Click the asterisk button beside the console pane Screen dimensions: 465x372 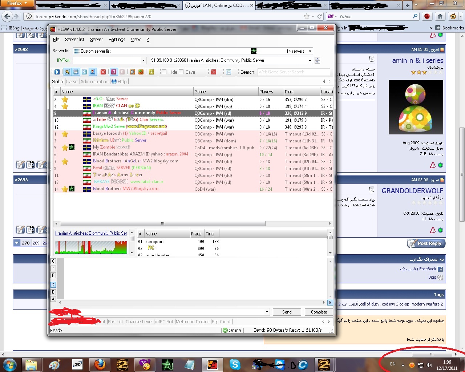point(53,268)
